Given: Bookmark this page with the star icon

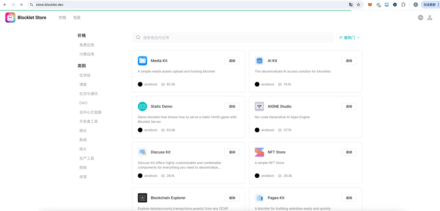Looking at the screenshot, I should [x=358, y=5].
